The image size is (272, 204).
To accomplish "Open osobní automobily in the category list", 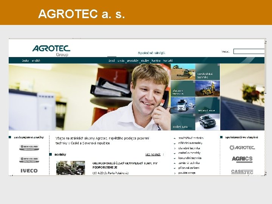I will 189,153.
